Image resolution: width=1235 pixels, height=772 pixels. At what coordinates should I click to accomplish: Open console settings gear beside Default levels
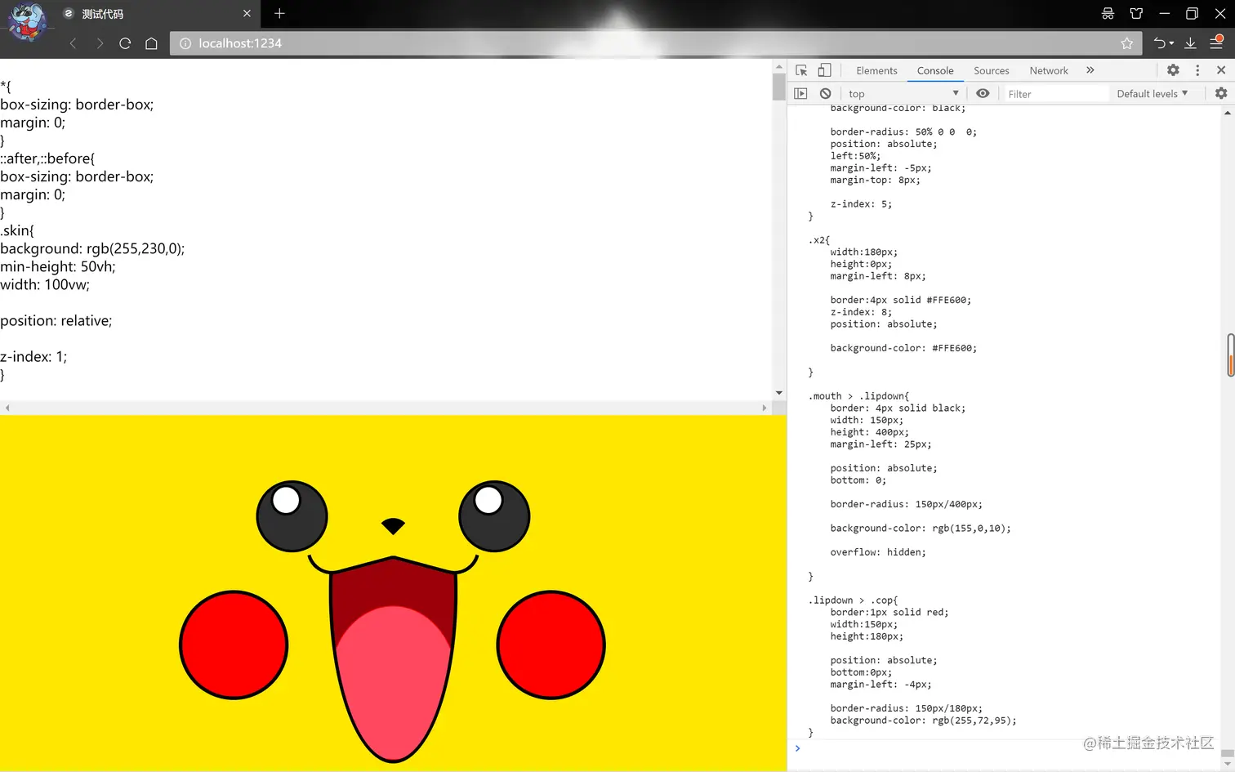click(x=1221, y=94)
